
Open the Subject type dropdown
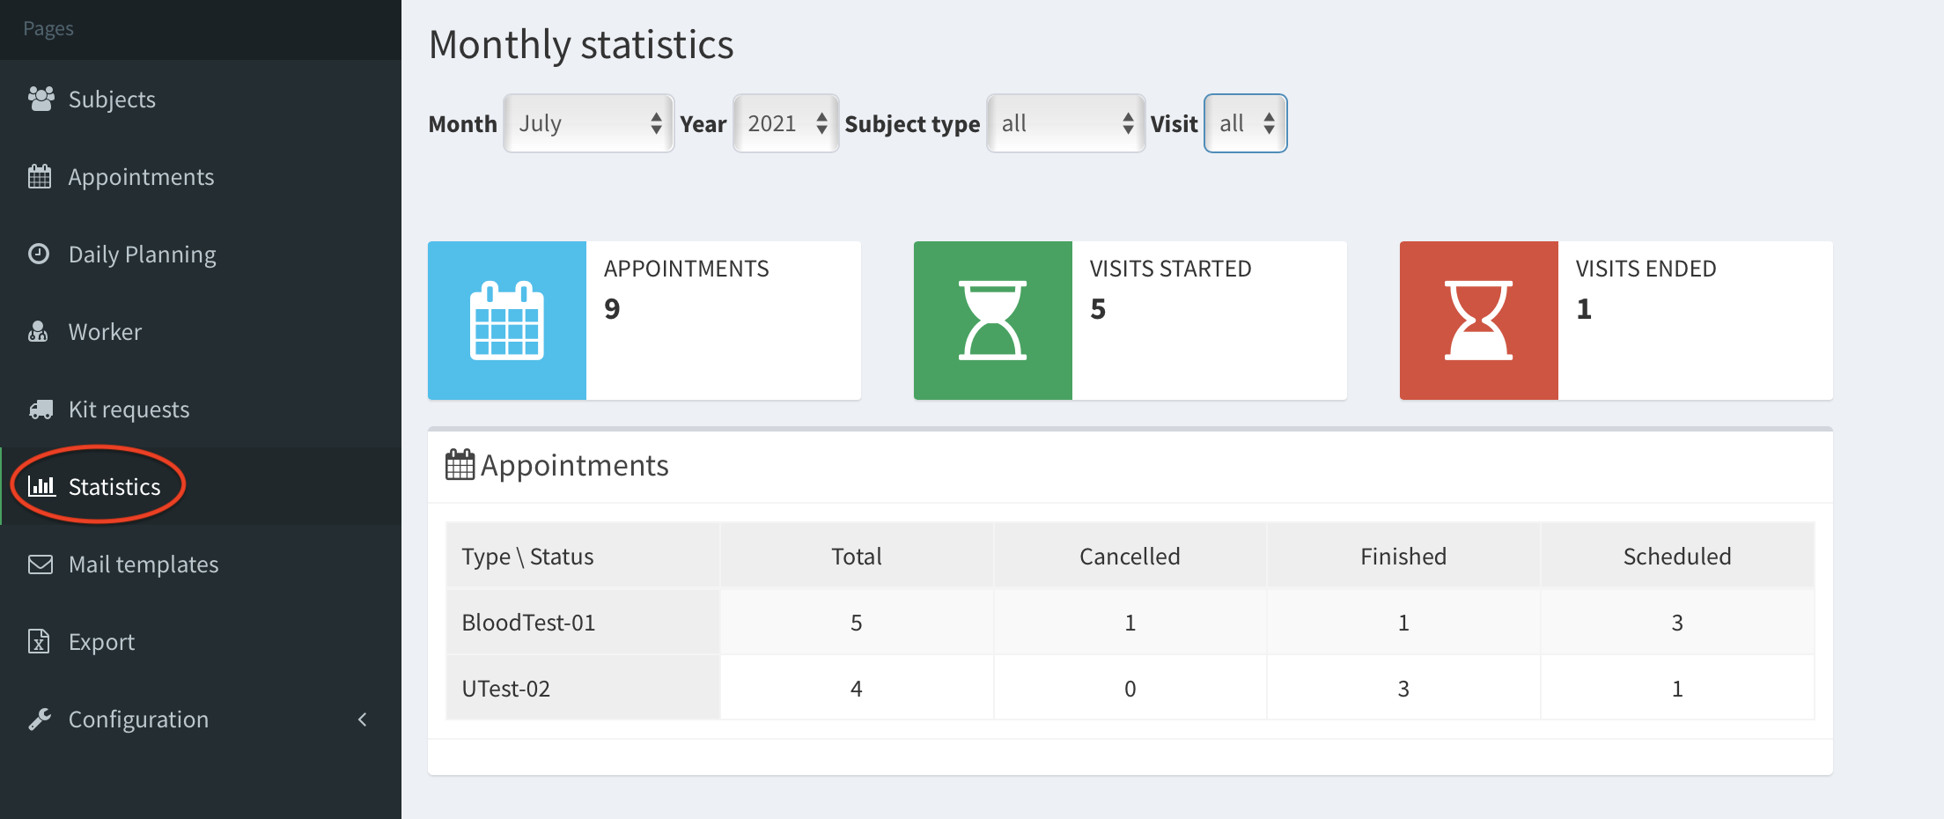(1065, 123)
